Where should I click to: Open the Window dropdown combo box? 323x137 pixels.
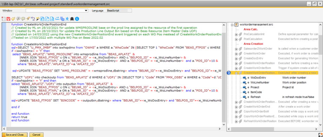57,11
